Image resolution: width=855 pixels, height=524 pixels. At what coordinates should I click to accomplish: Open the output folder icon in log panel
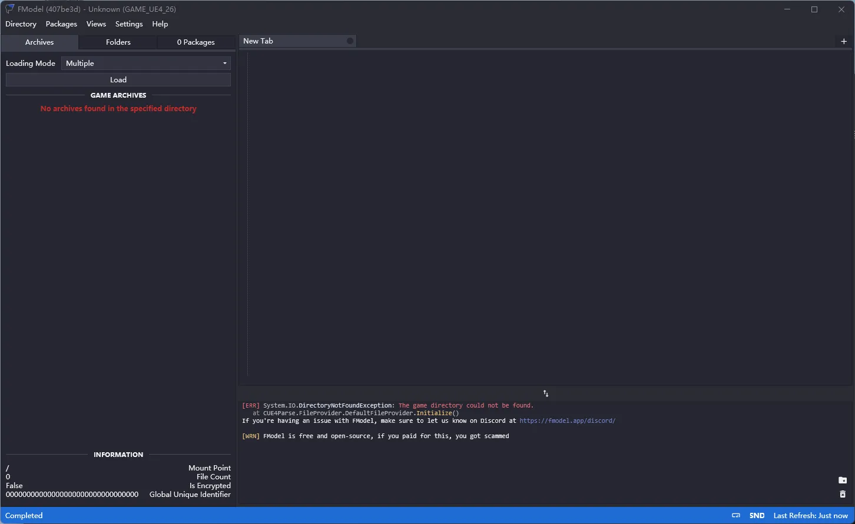(x=843, y=480)
